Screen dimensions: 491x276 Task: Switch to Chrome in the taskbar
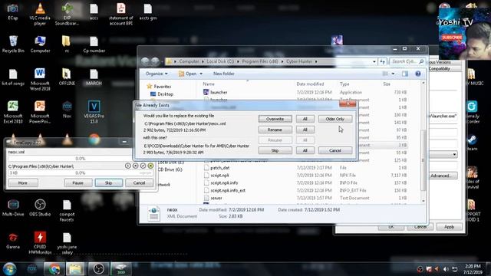[54, 269]
